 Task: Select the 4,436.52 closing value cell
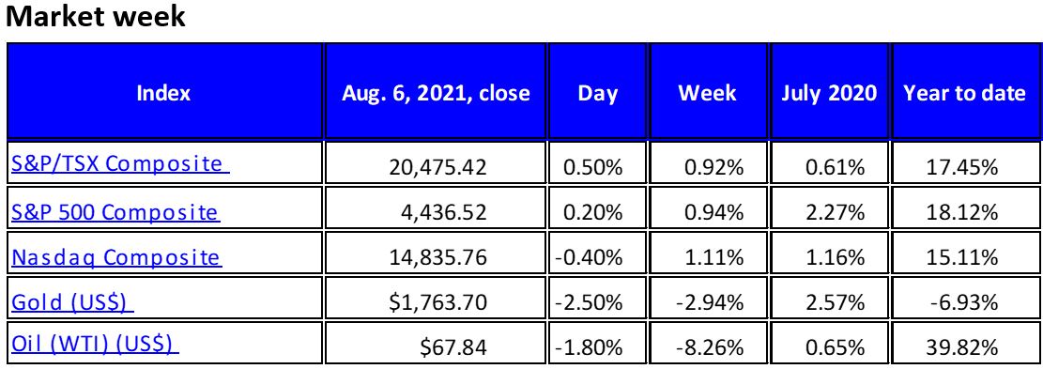(436, 212)
